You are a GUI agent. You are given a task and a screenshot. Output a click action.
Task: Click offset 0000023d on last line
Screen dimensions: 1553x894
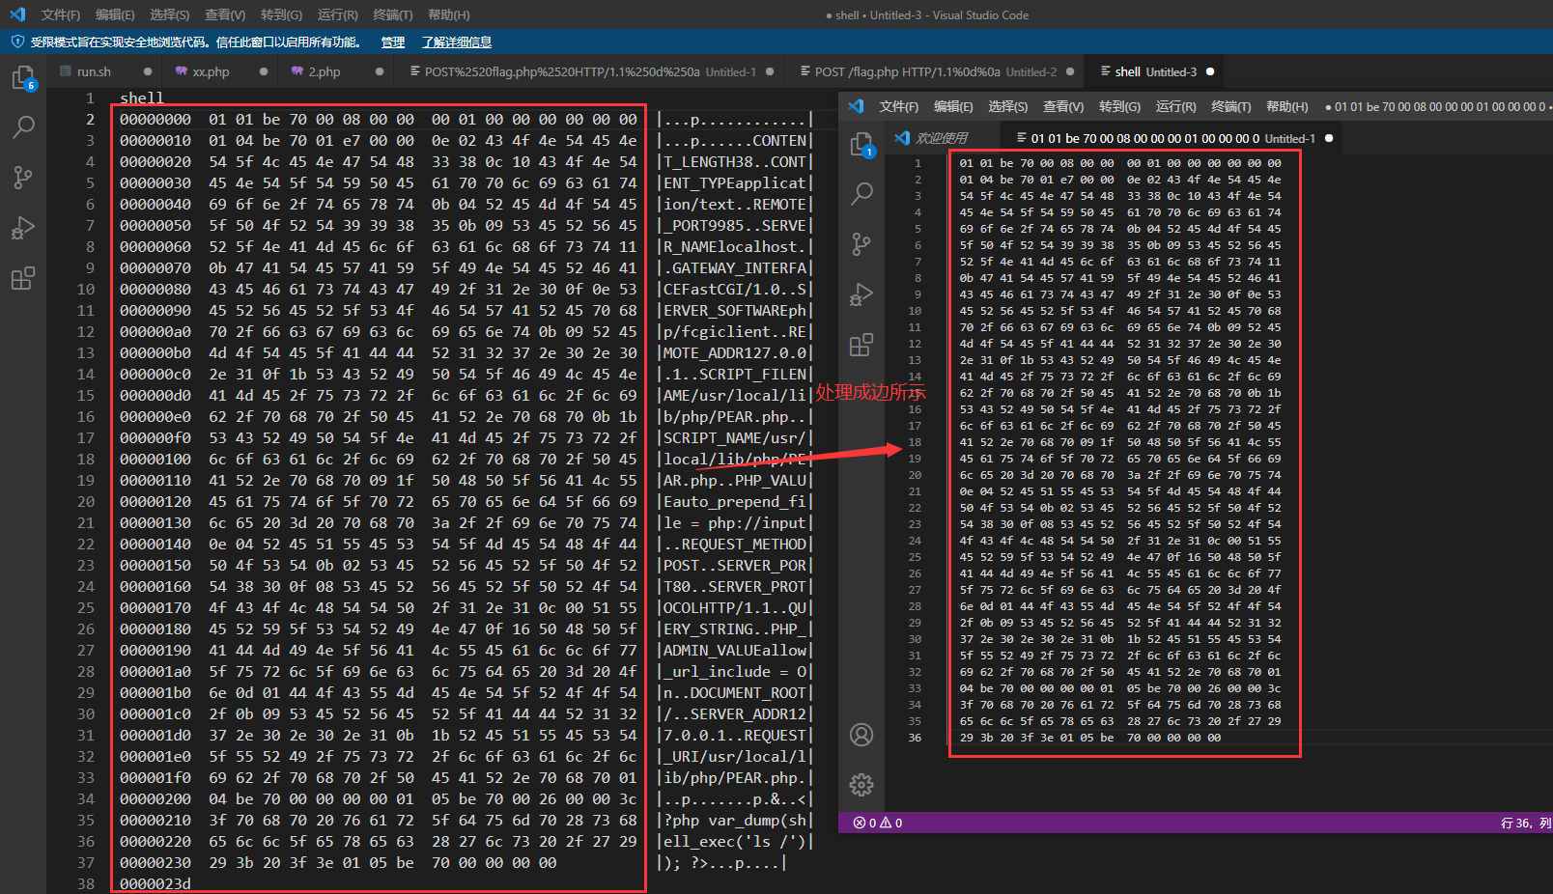155,883
